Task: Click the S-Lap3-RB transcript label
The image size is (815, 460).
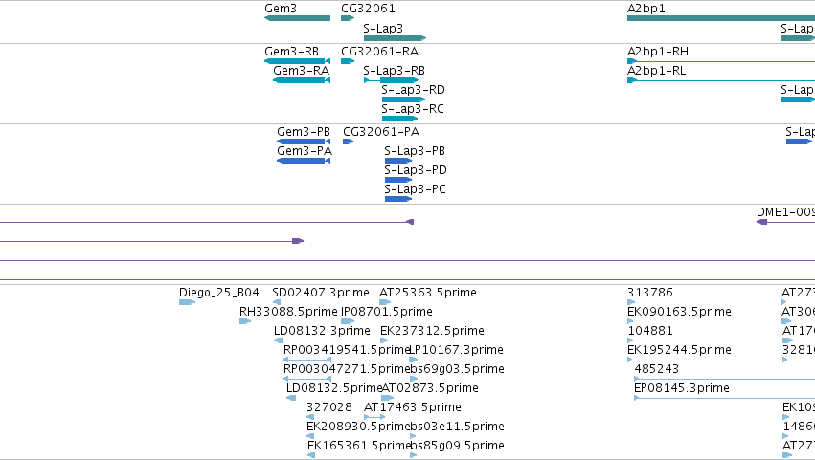Action: pyautogui.click(x=394, y=71)
